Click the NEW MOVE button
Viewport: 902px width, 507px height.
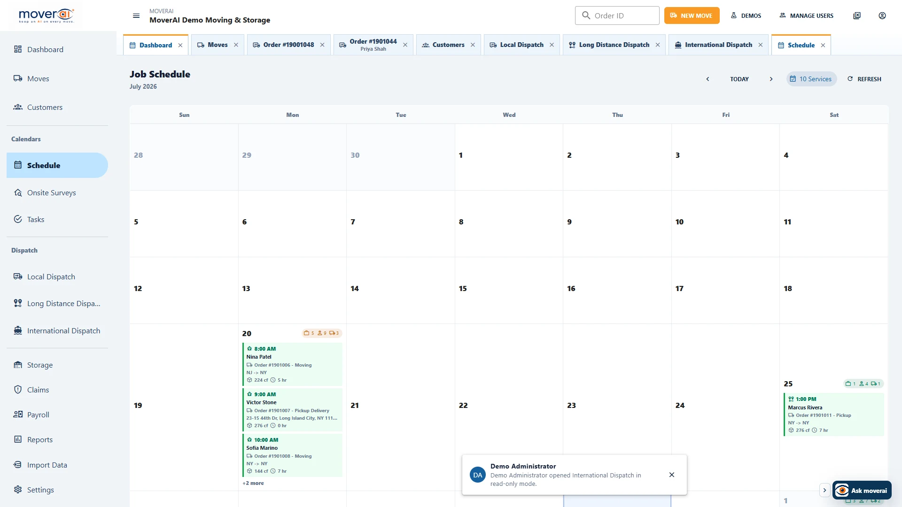692,15
